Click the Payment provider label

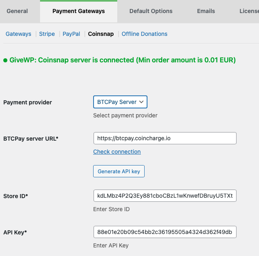pos(28,102)
